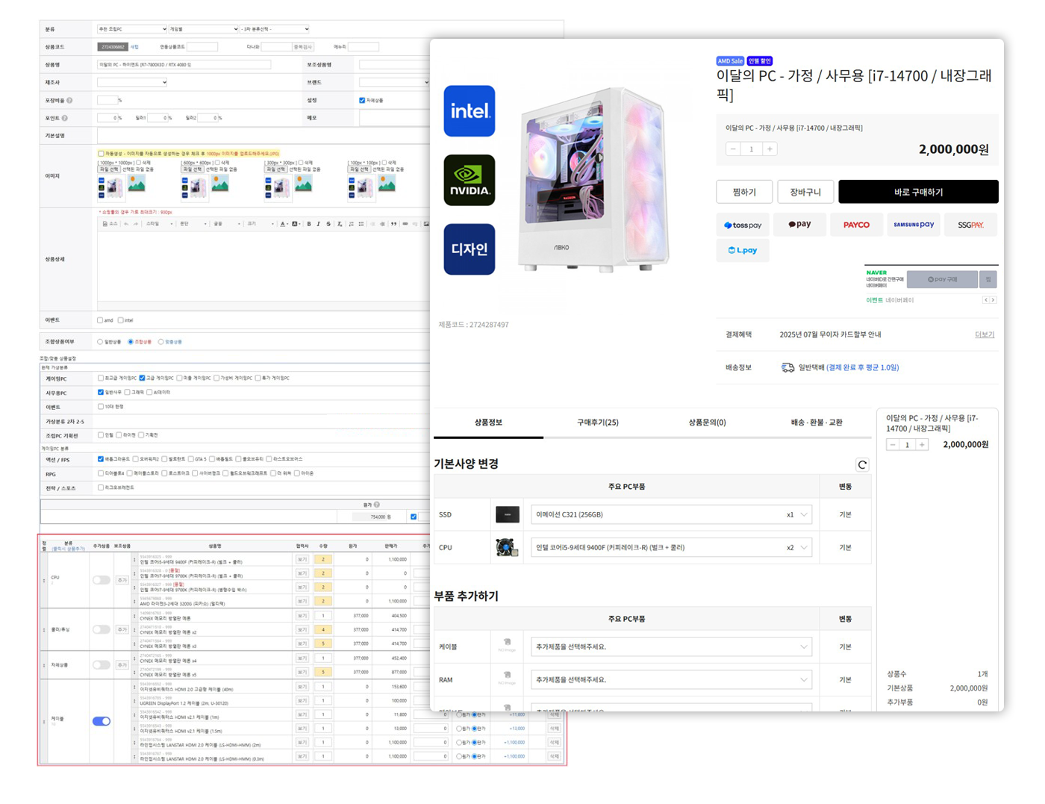The width and height of the screenshot is (1045, 804).
Task: Click the Italic icon in editor toolbar
Action: [319, 224]
